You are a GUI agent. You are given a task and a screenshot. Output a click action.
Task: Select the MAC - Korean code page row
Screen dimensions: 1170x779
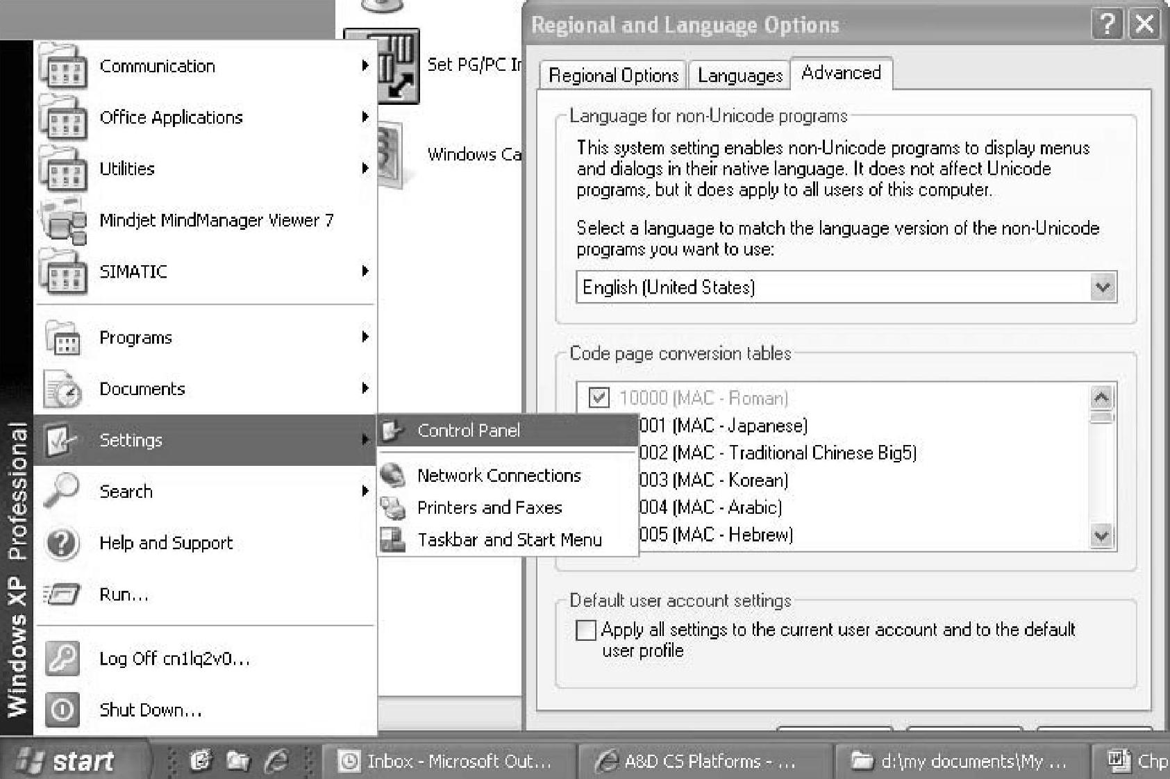(x=713, y=480)
